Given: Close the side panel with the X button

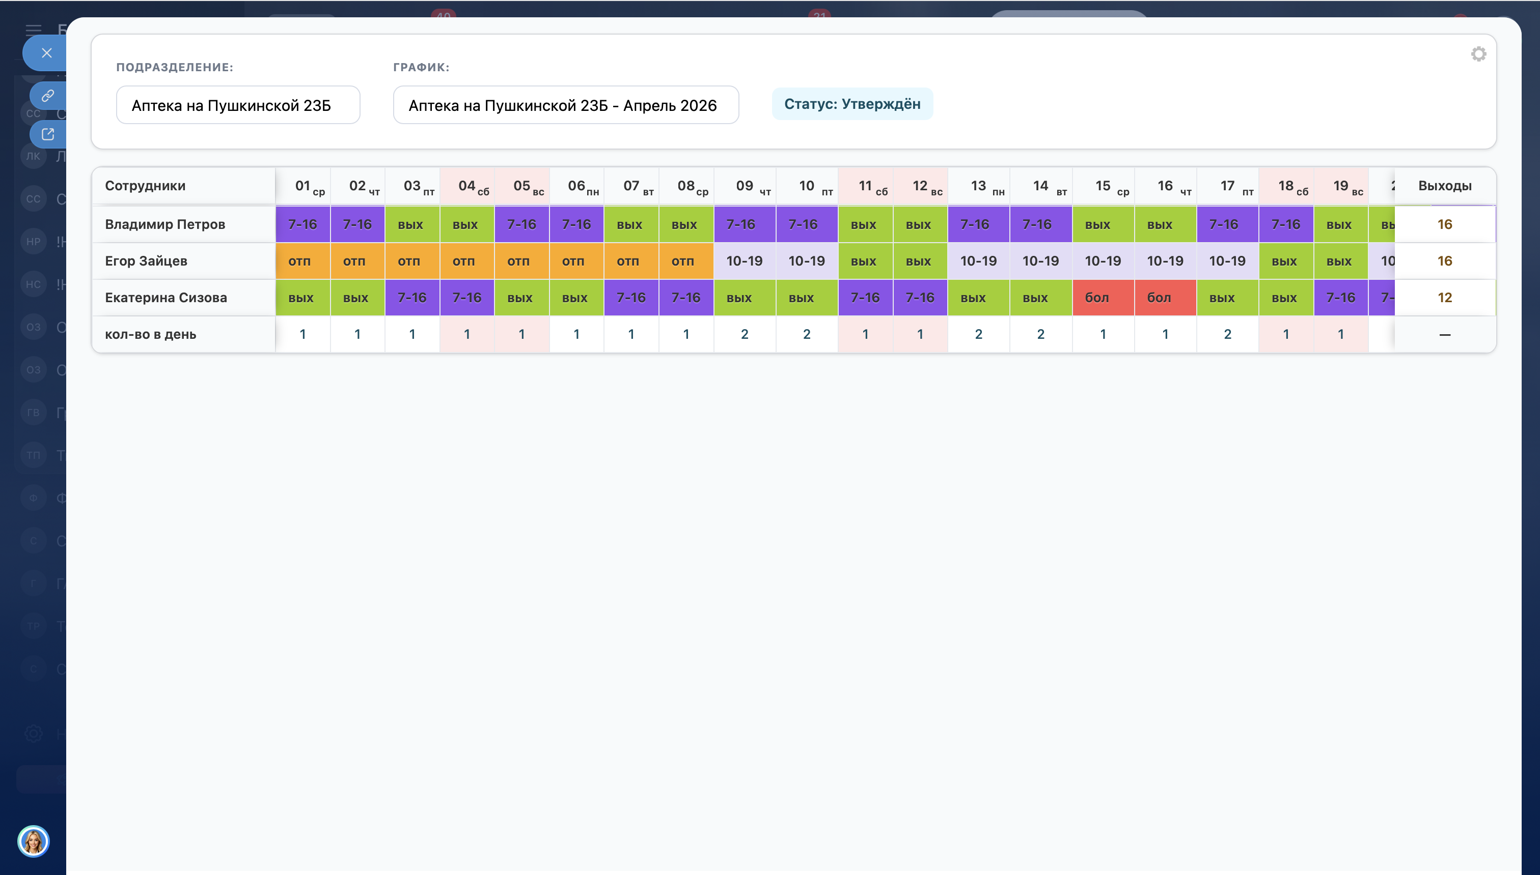Looking at the screenshot, I should click(46, 53).
